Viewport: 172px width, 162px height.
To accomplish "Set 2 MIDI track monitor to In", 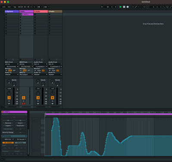I will pyautogui.click(x=21, y=70).
